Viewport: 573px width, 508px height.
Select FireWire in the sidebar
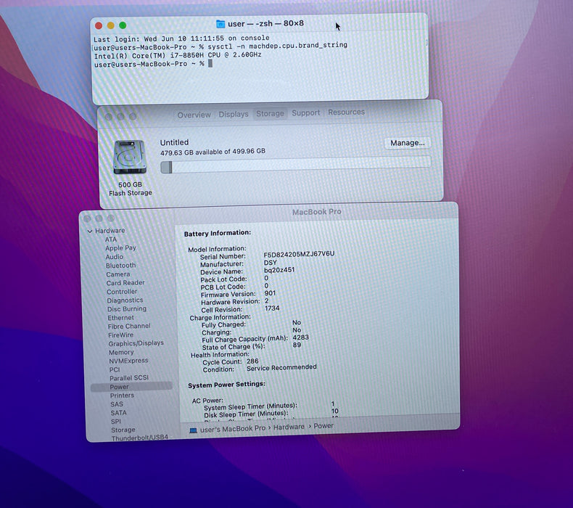pos(121,335)
